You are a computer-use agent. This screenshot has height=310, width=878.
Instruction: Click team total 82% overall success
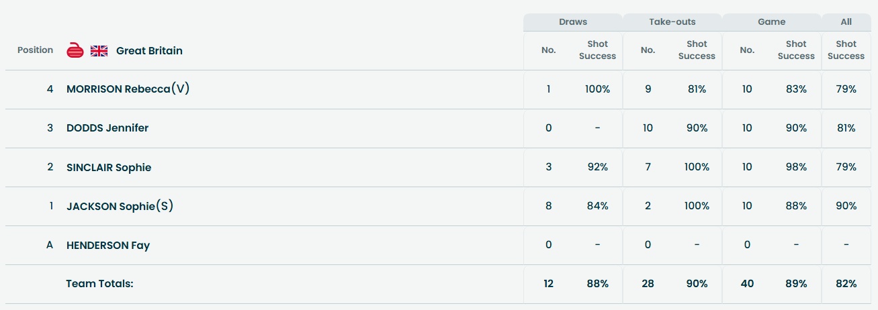[846, 284]
